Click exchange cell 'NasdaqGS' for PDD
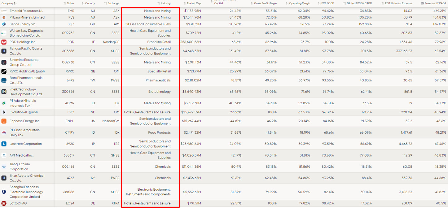The width and height of the screenshot is (448, 208). coord(111,42)
